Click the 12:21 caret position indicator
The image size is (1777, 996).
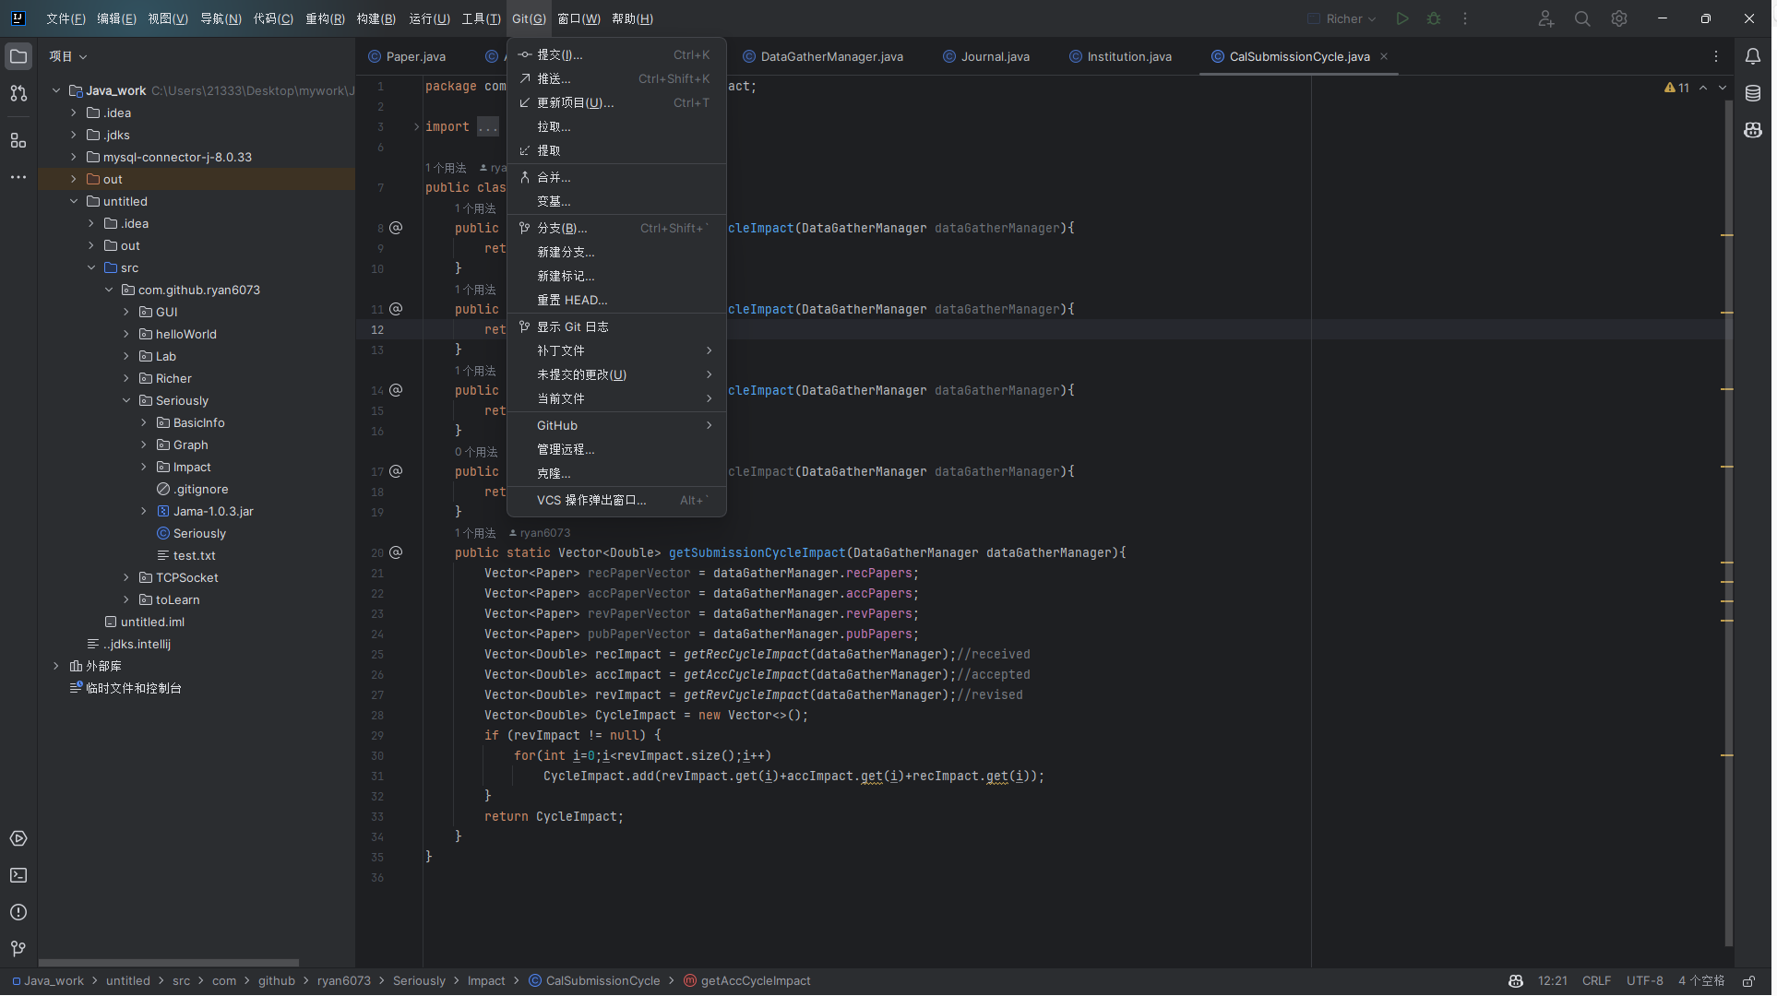pos(1553,981)
